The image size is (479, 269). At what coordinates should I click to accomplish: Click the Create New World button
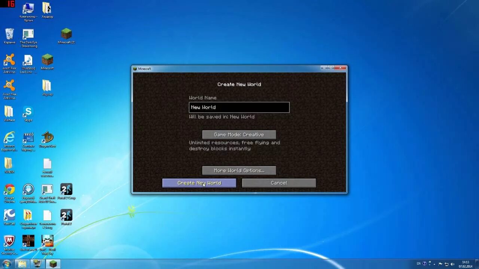coord(199,183)
